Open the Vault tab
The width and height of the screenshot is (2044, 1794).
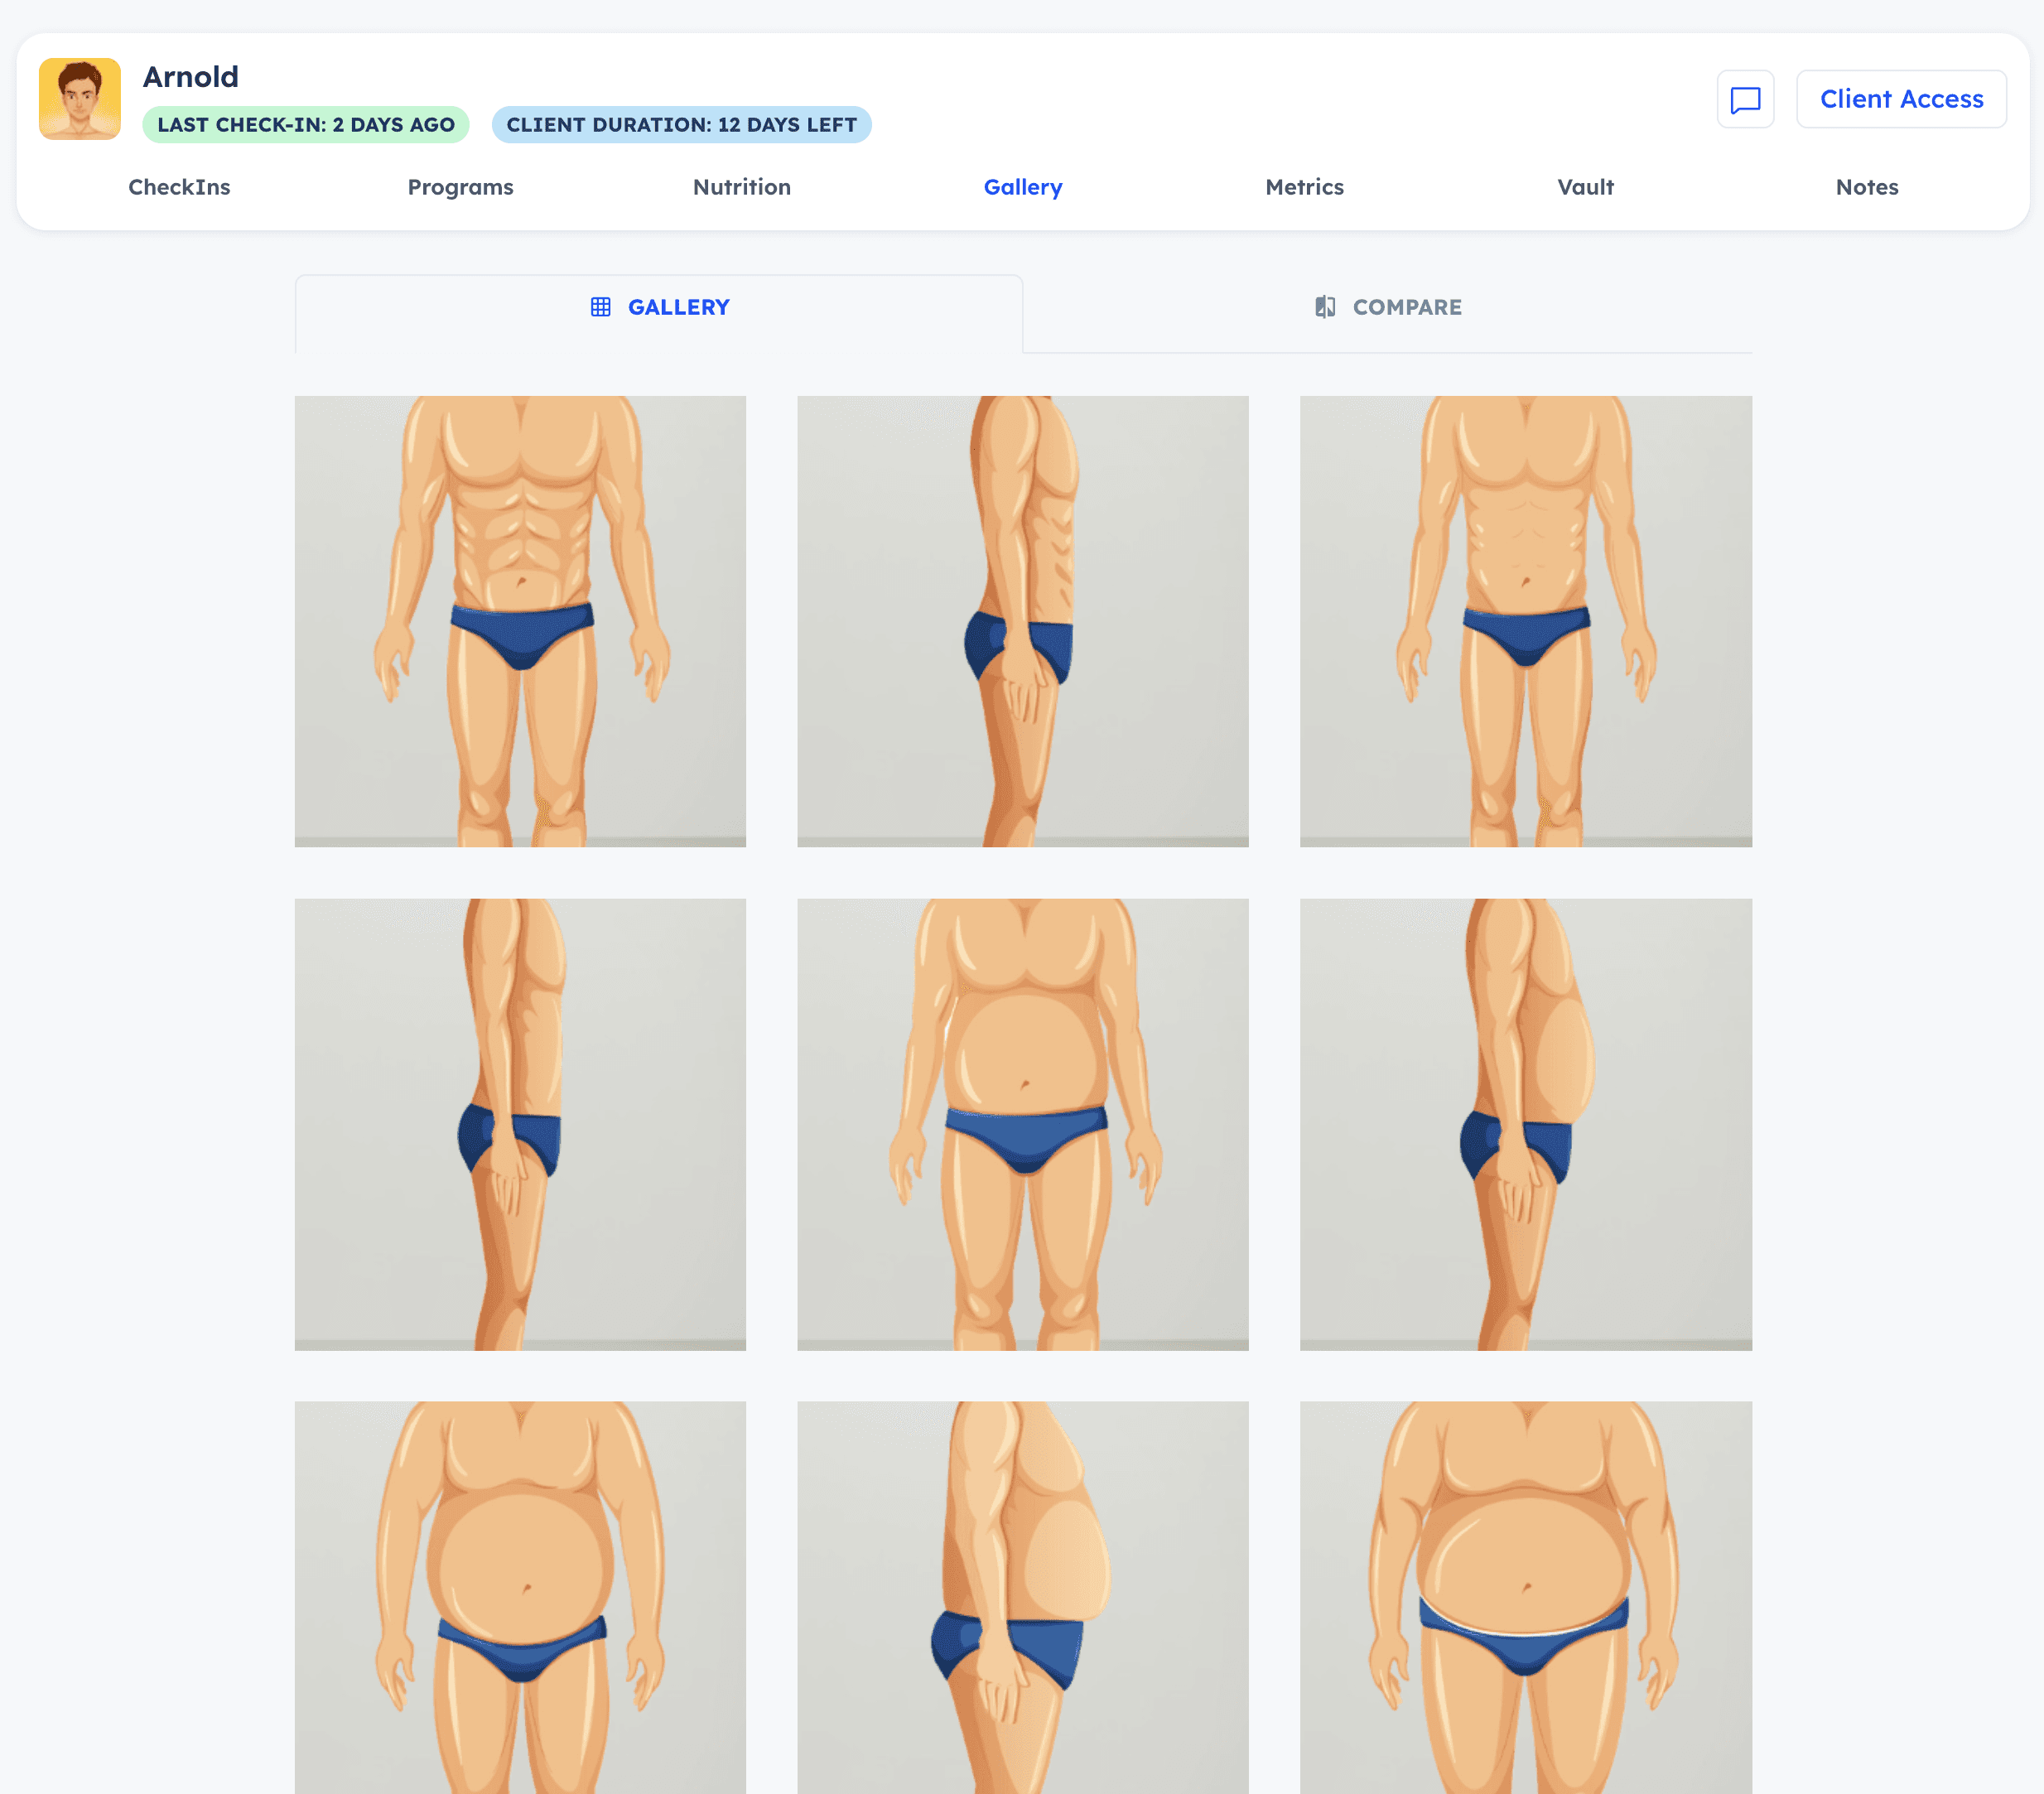1585,187
